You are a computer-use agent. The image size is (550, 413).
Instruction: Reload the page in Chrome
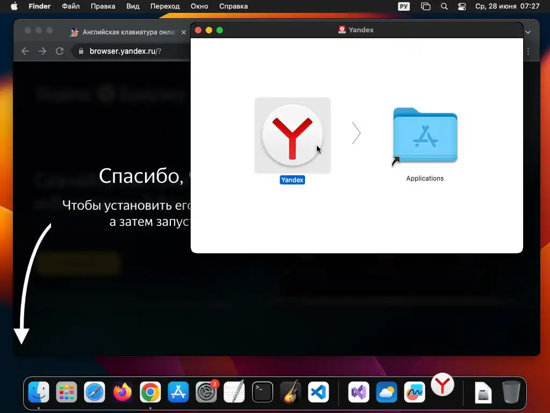[x=60, y=51]
